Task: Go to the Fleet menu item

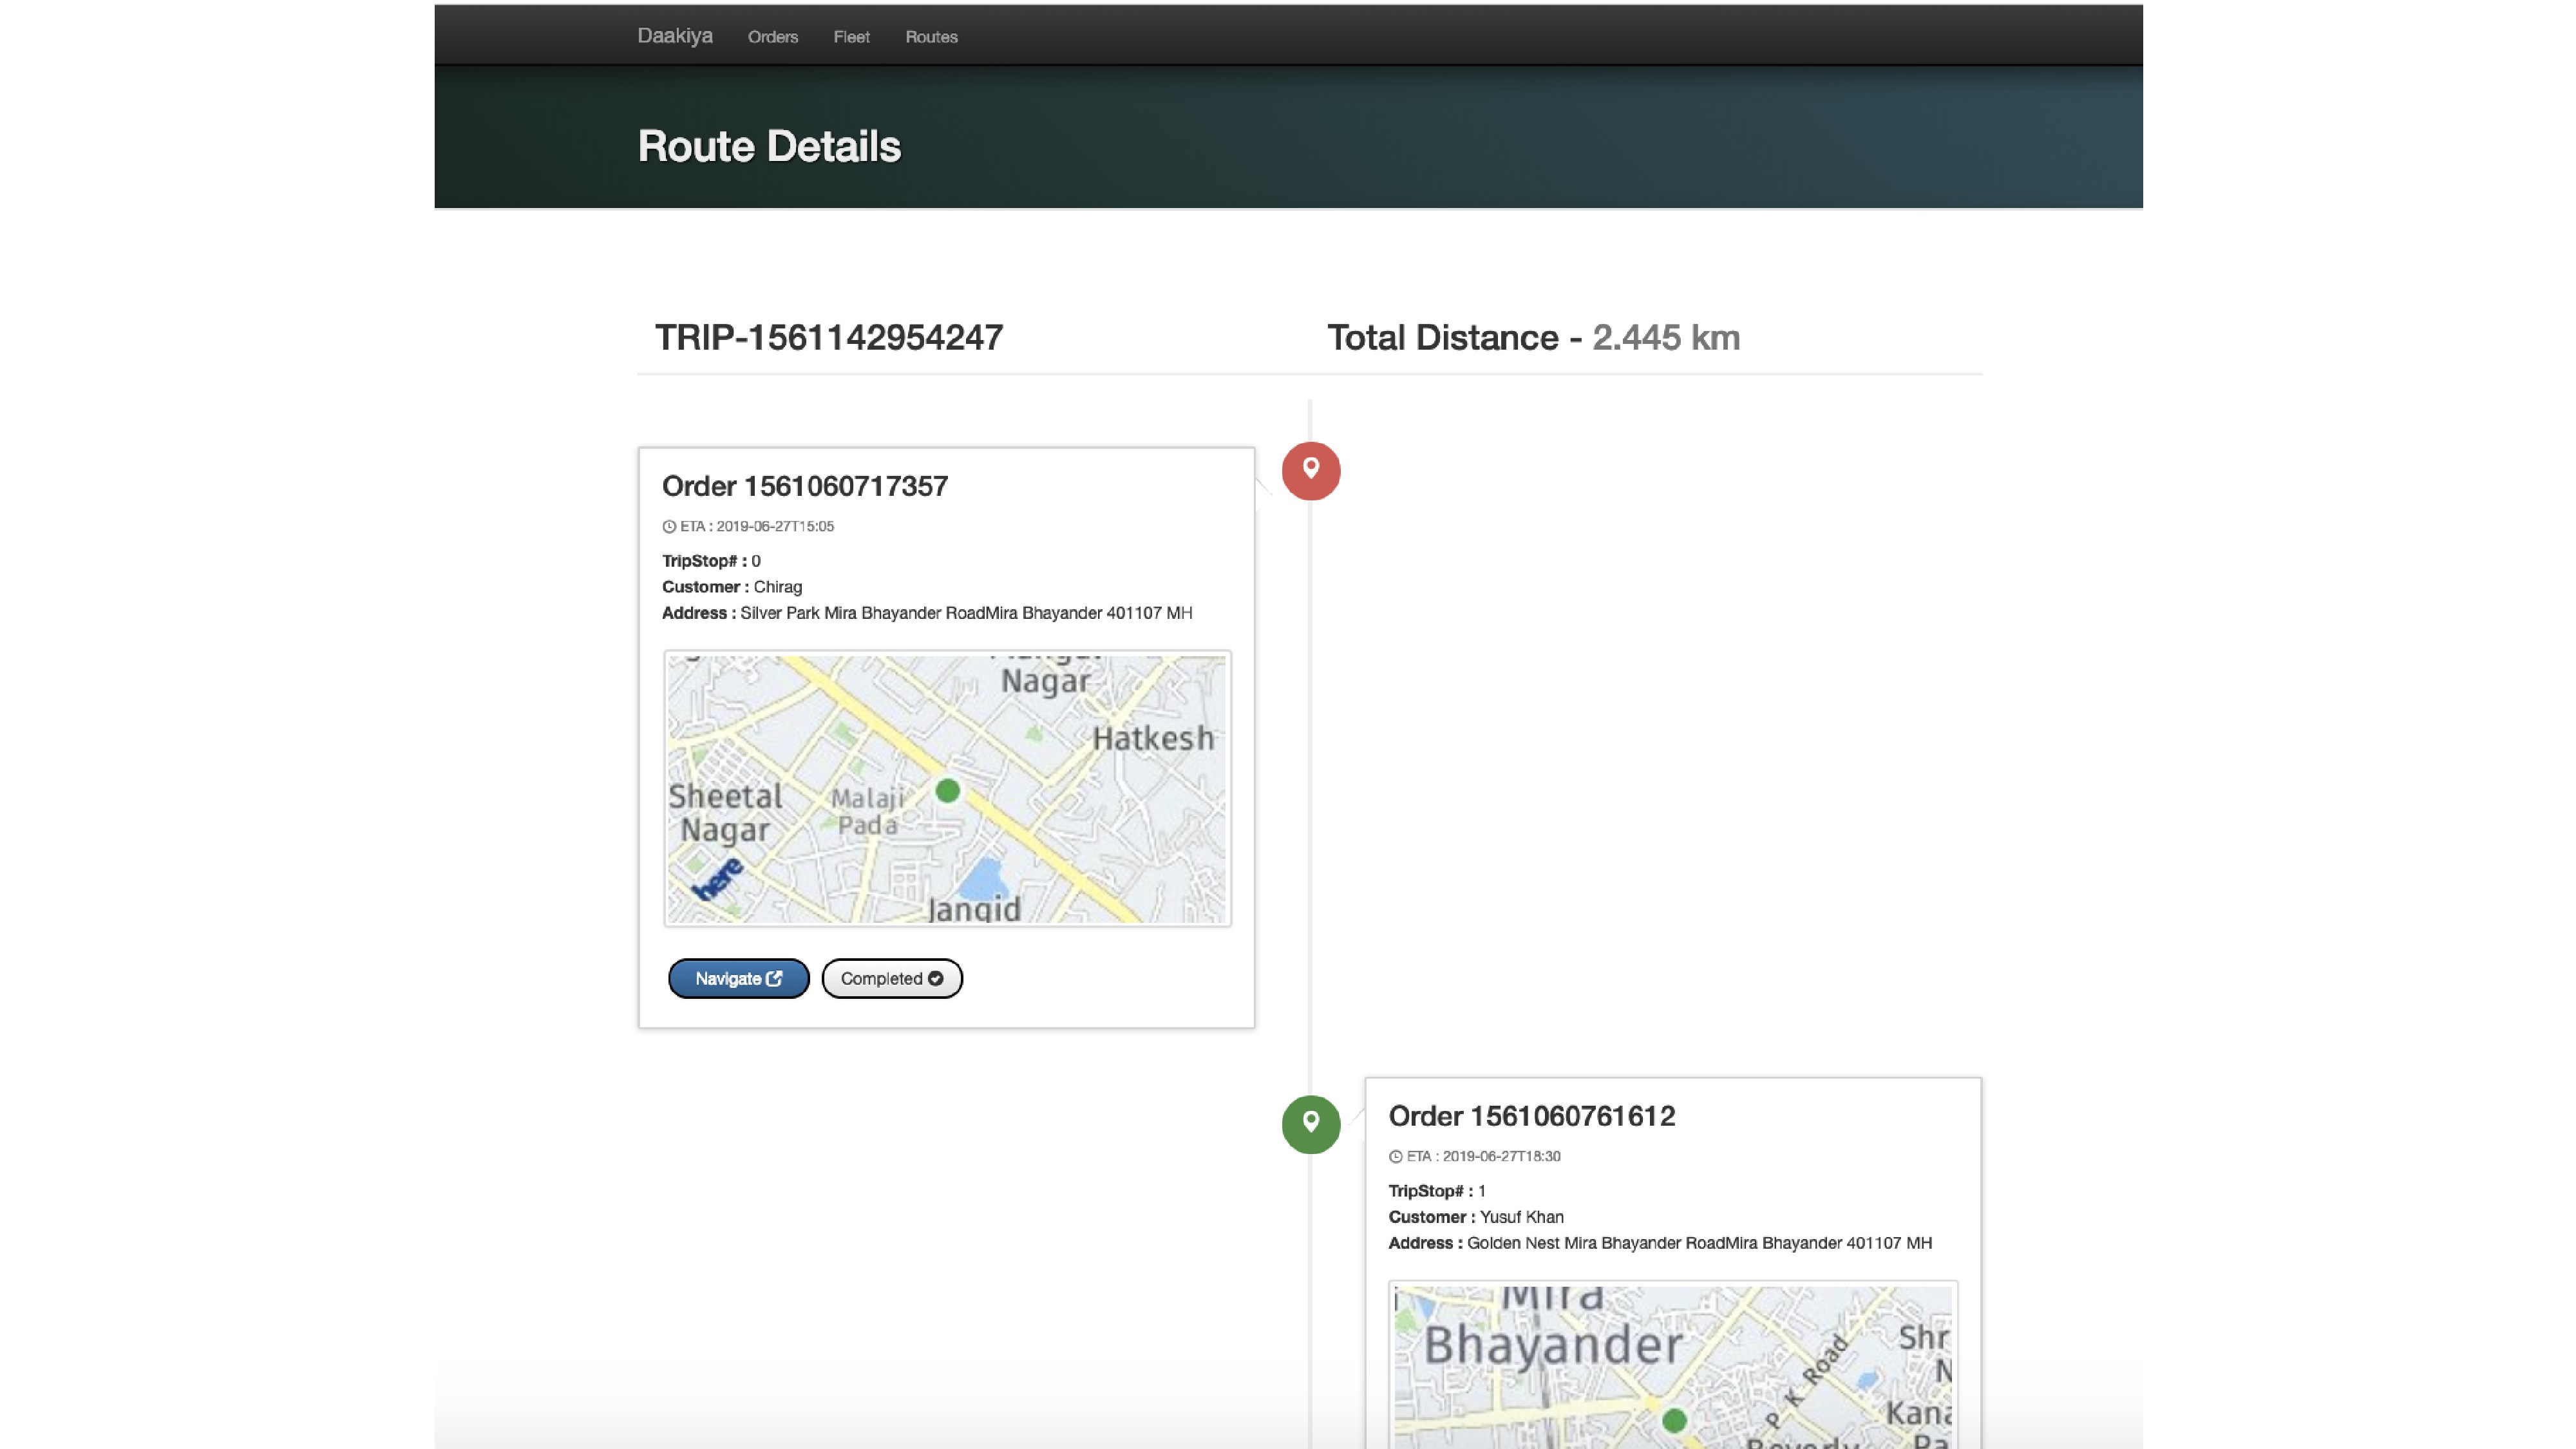Action: (x=851, y=37)
